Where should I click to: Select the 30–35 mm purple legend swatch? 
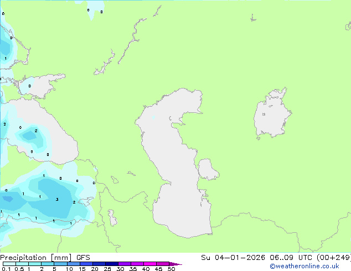[x=125, y=264]
